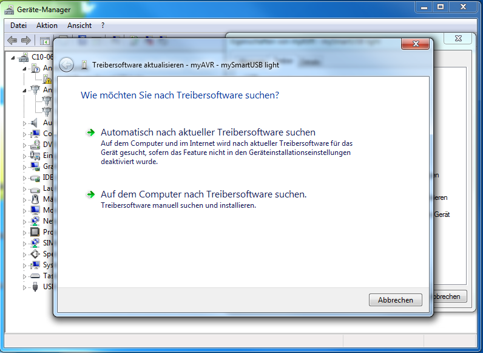
Task: Select the speaker icon for audio devices
Action: click(x=35, y=123)
